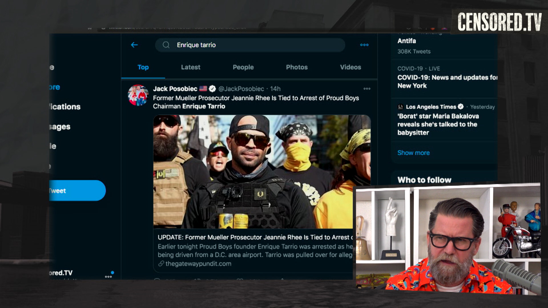This screenshot has width=548, height=308.
Task: Click the Los Angeles Times verified badge
Action: 461,107
